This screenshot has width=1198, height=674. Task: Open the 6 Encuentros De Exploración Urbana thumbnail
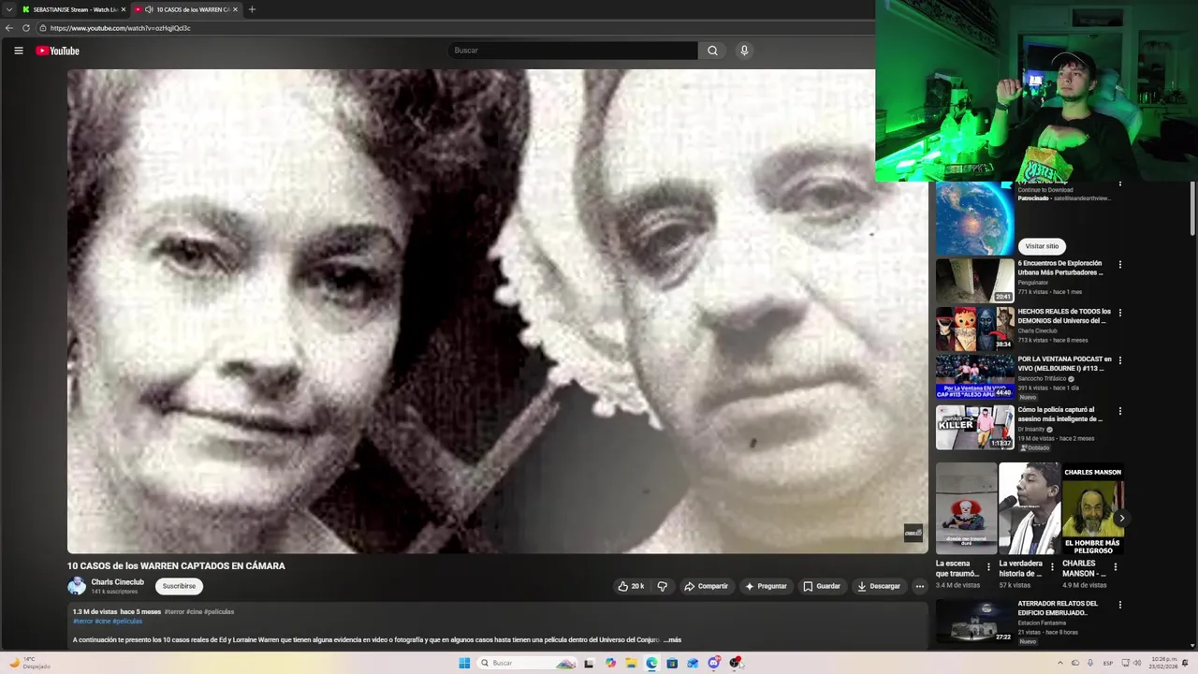tap(974, 280)
